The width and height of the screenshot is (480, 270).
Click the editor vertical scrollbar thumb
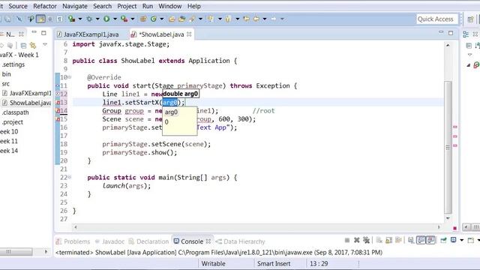[448, 148]
